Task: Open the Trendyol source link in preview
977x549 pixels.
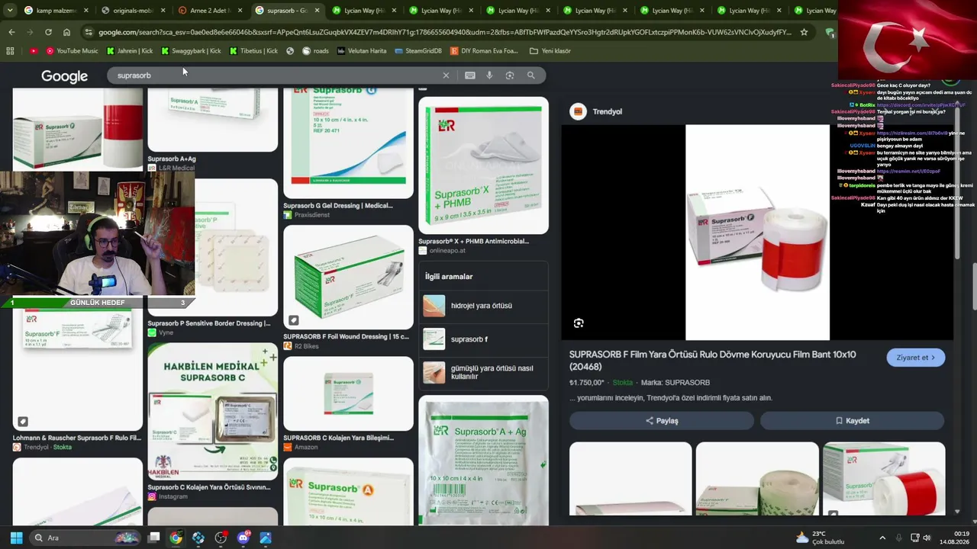Action: point(596,112)
